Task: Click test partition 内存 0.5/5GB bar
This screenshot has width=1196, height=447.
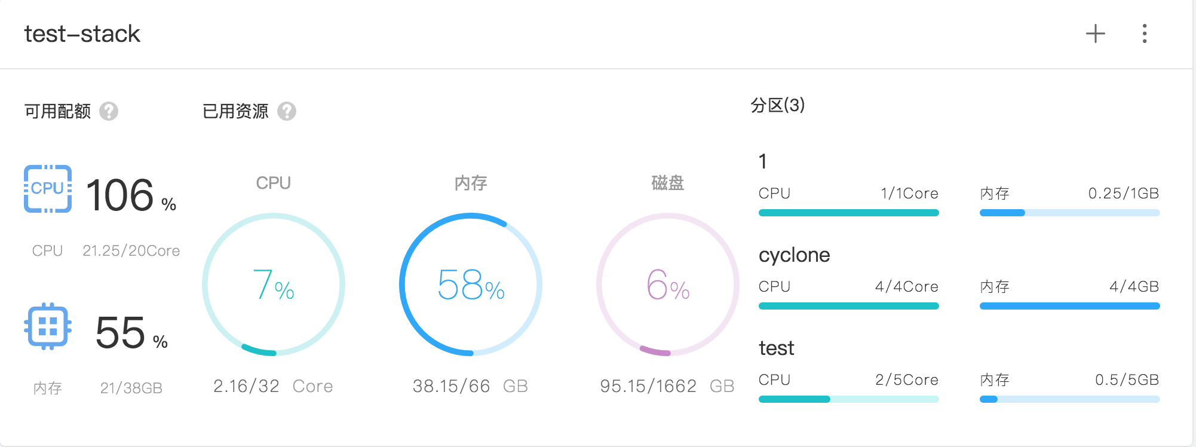Action: pos(1069,399)
